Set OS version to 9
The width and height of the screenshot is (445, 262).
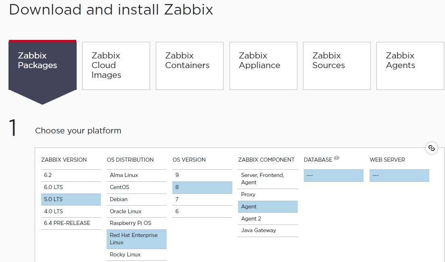click(202, 175)
